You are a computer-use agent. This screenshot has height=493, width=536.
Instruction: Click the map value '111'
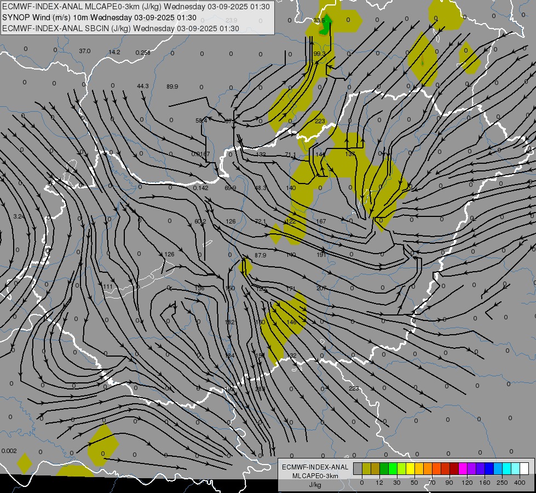pos(108,287)
